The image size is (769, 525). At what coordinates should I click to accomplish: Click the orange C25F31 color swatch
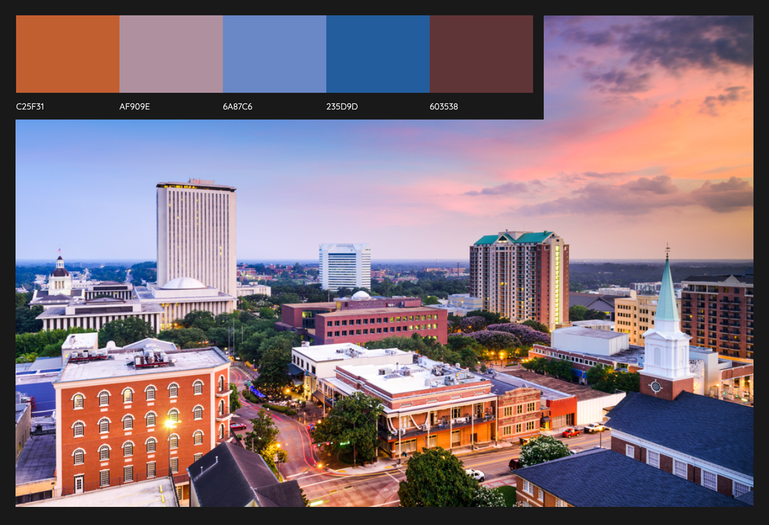coord(68,54)
